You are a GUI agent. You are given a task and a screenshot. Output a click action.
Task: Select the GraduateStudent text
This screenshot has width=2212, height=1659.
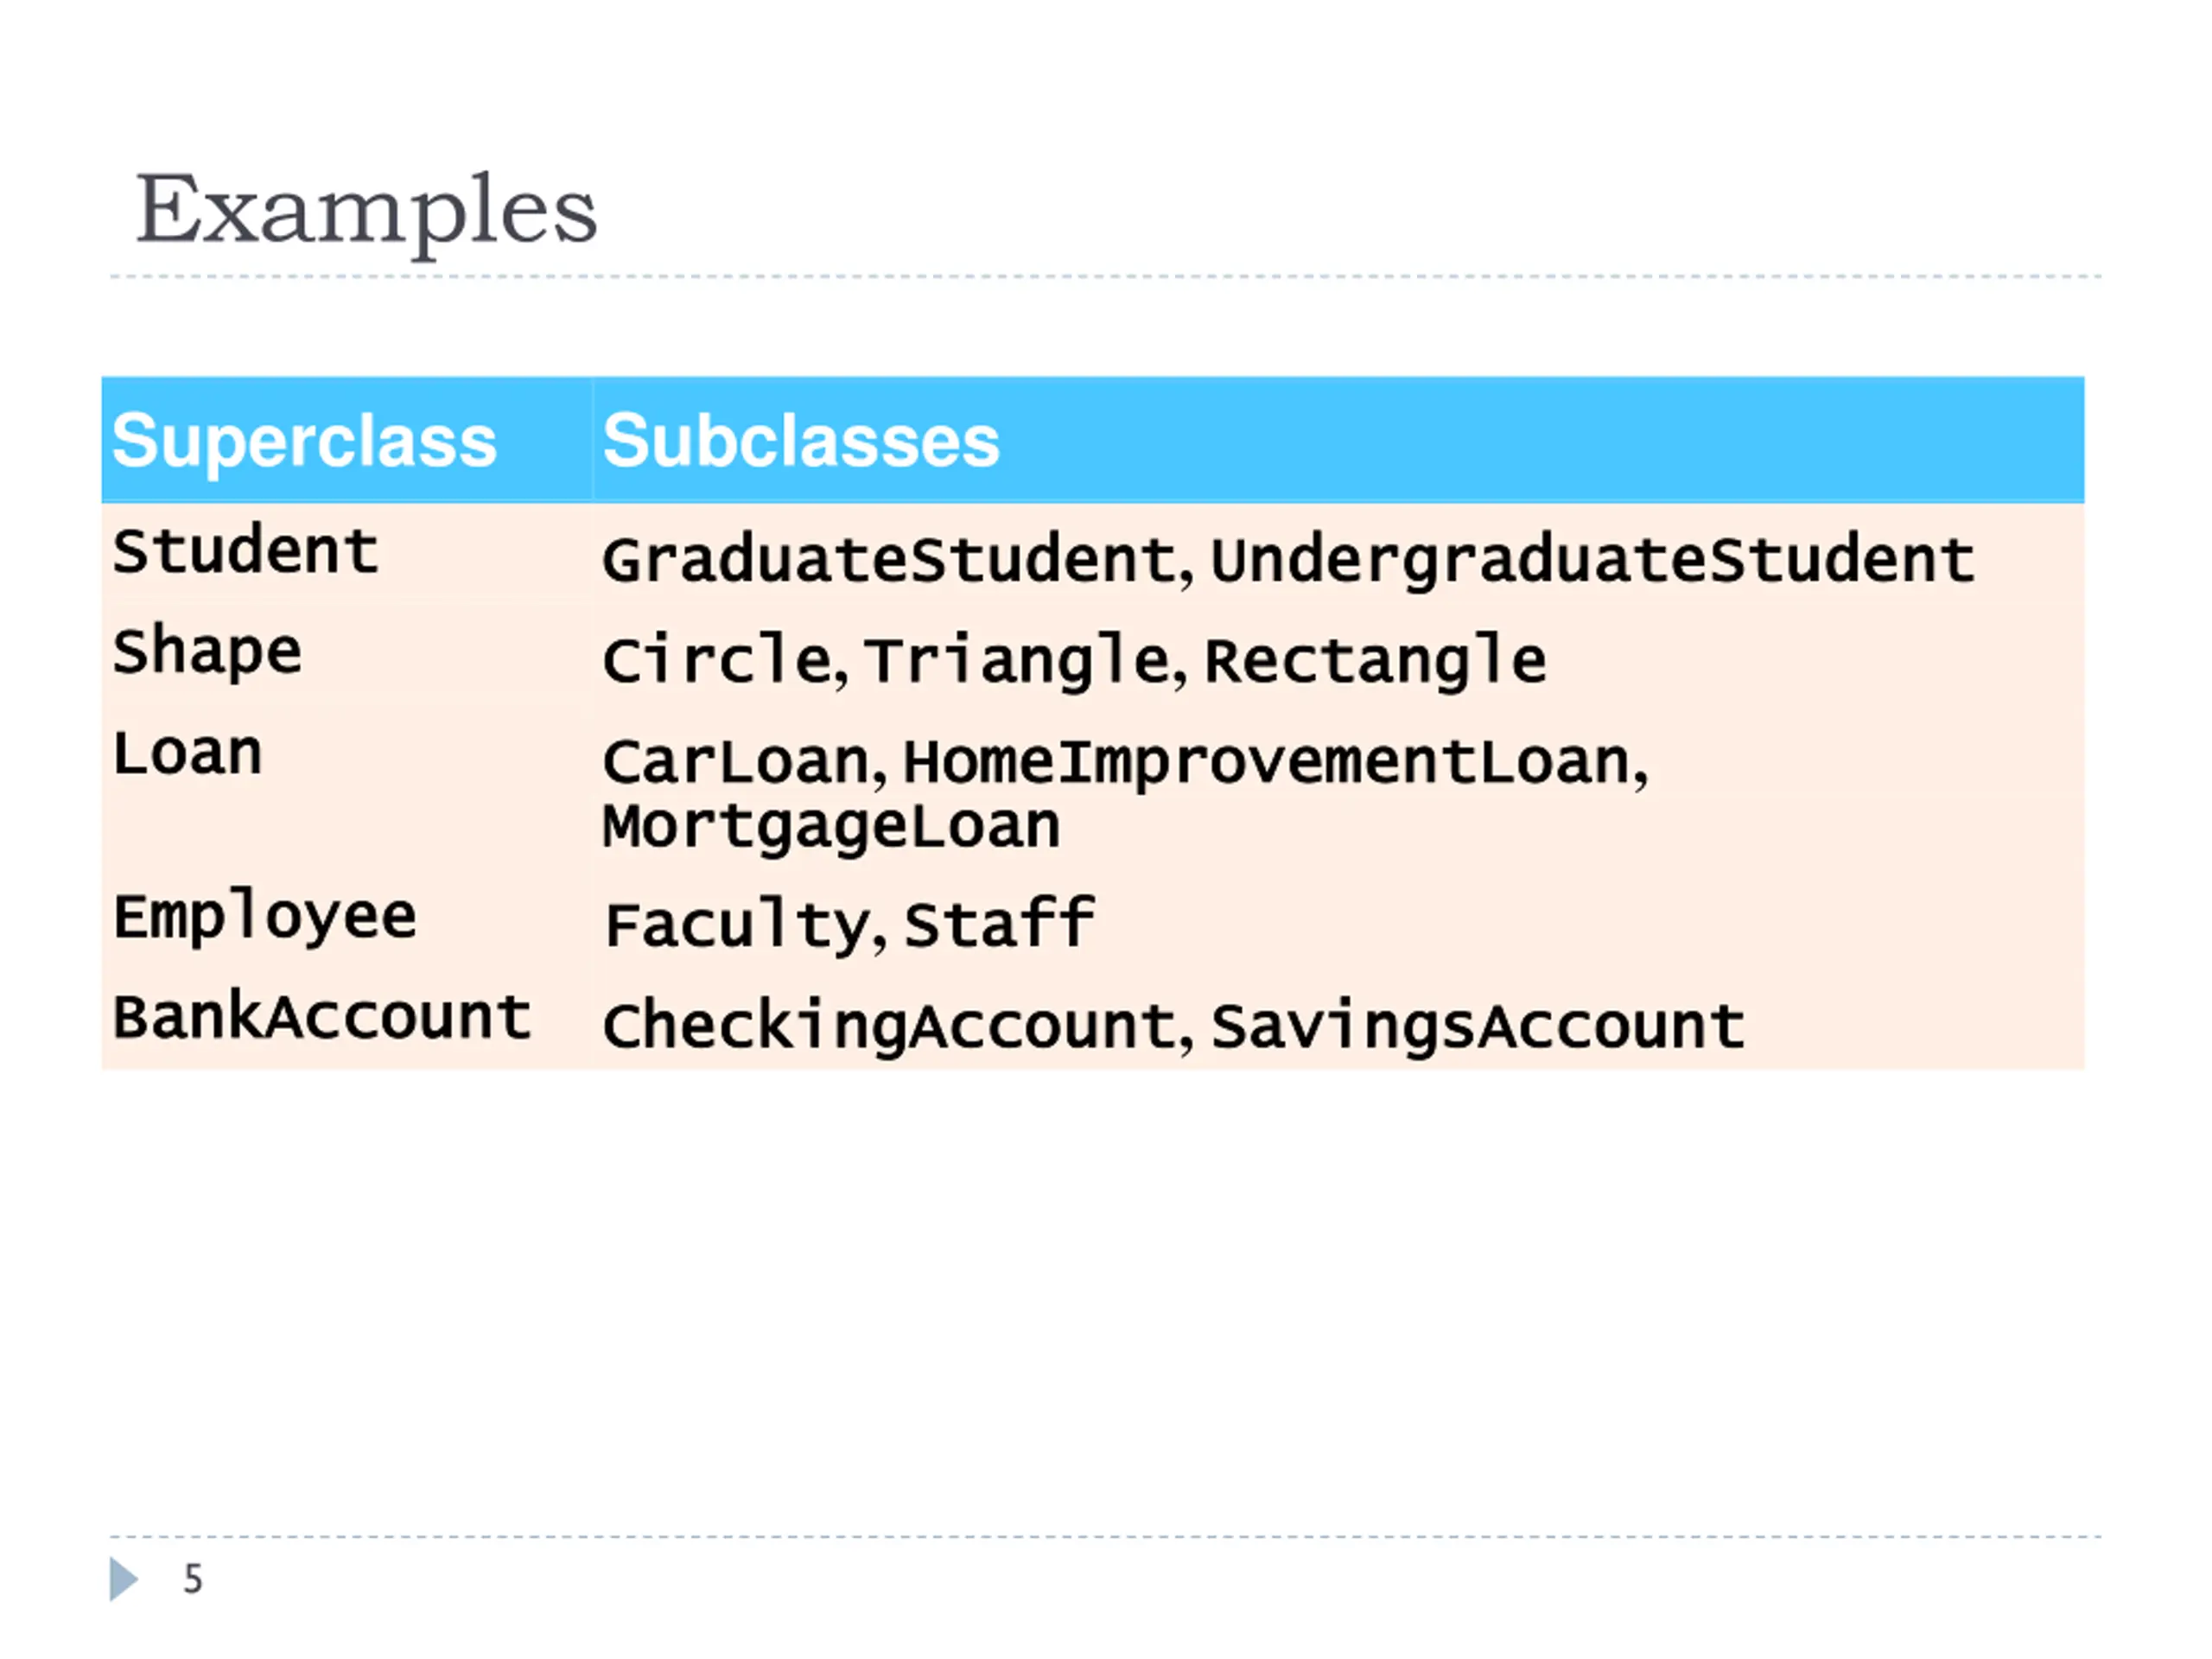coord(890,560)
